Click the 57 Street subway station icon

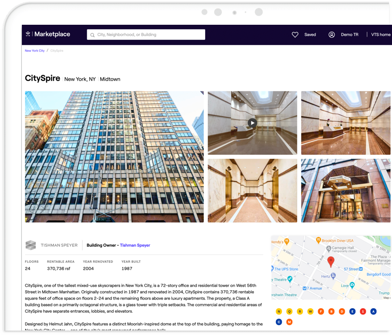click(x=361, y=269)
